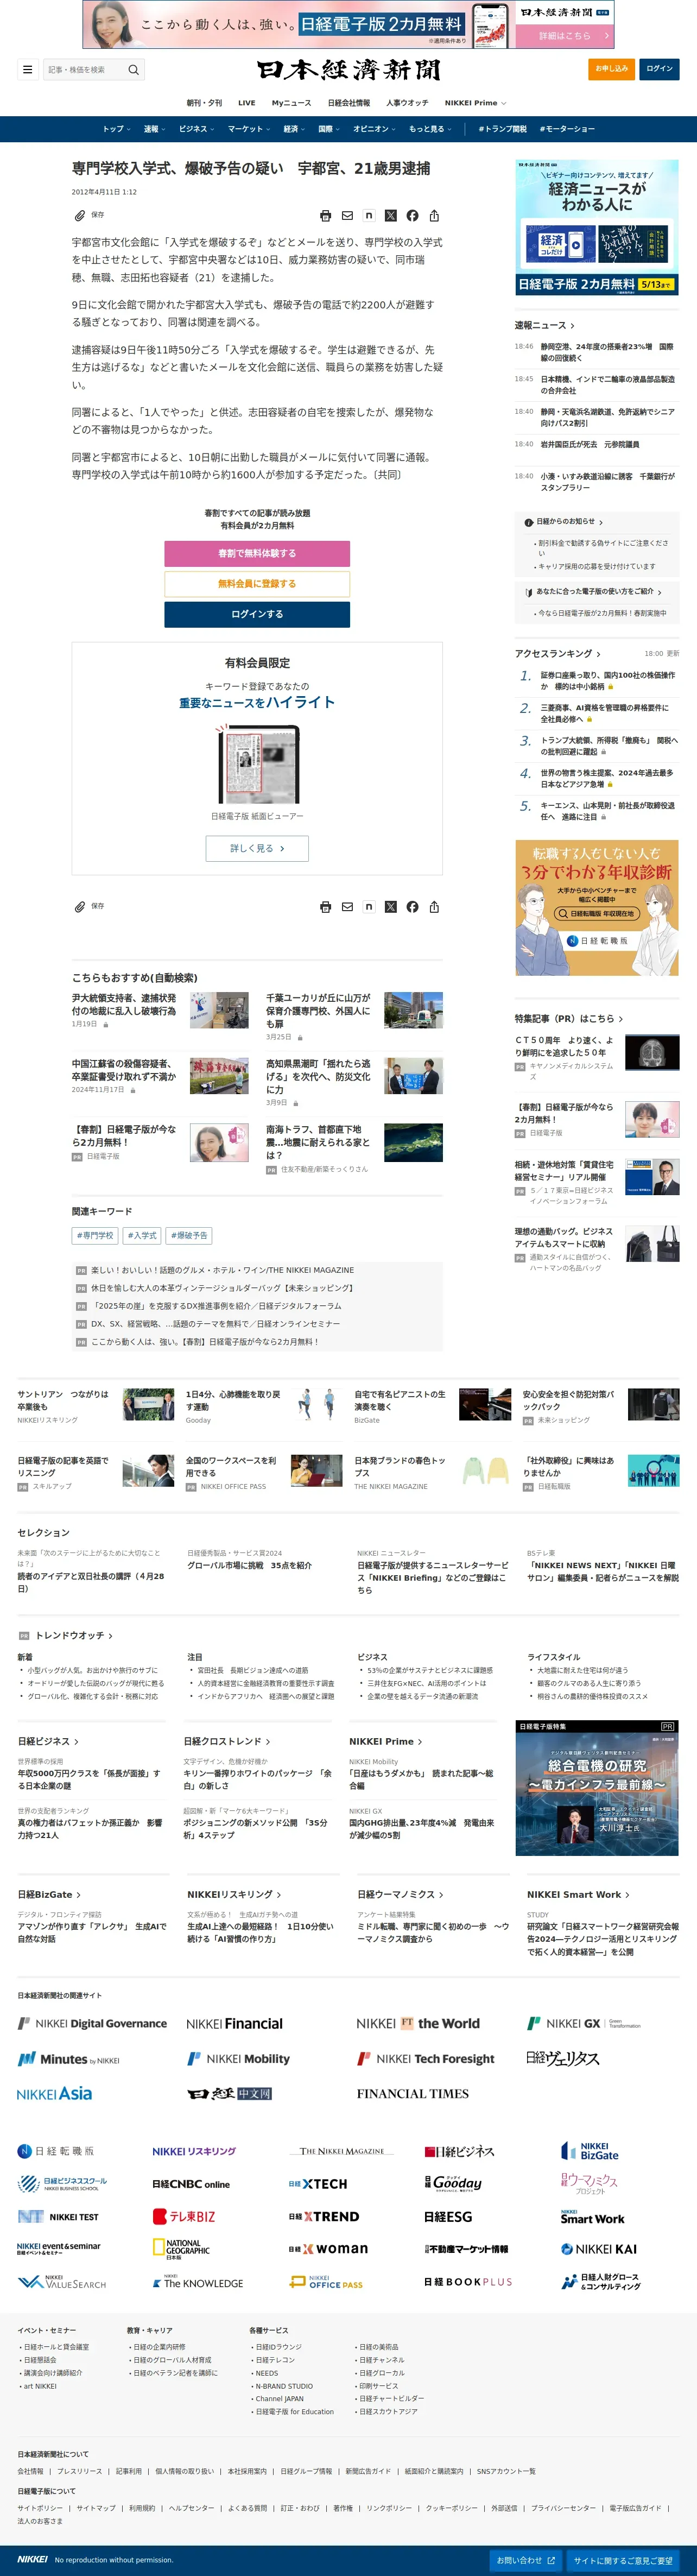Select the #入学式 keyword tag
Image resolution: width=697 pixels, height=2576 pixels.
tap(142, 1235)
